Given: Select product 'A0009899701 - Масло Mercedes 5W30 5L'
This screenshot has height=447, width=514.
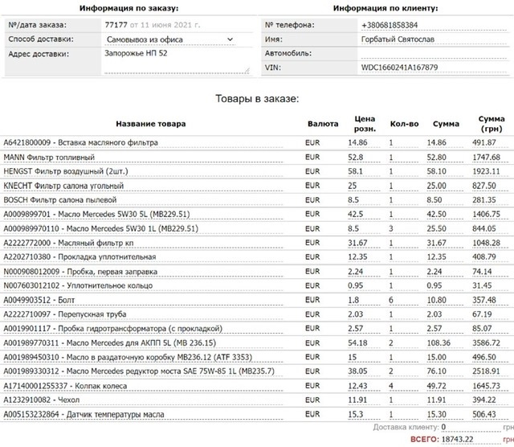Looking at the screenshot, I should pyautogui.click(x=143, y=215).
